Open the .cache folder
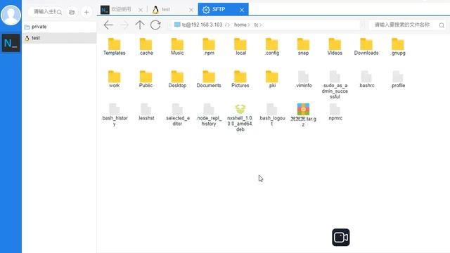Screen dimensions: 450x253 pos(146,47)
